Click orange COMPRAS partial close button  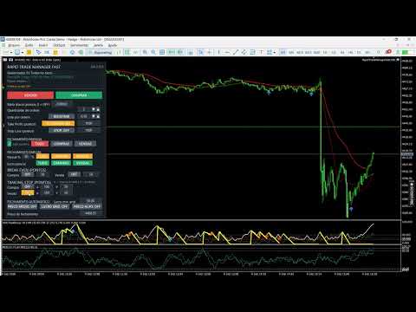(61, 156)
